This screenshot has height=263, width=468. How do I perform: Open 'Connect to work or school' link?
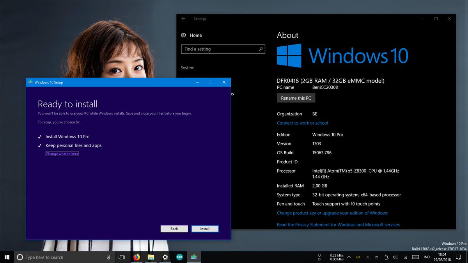point(302,123)
